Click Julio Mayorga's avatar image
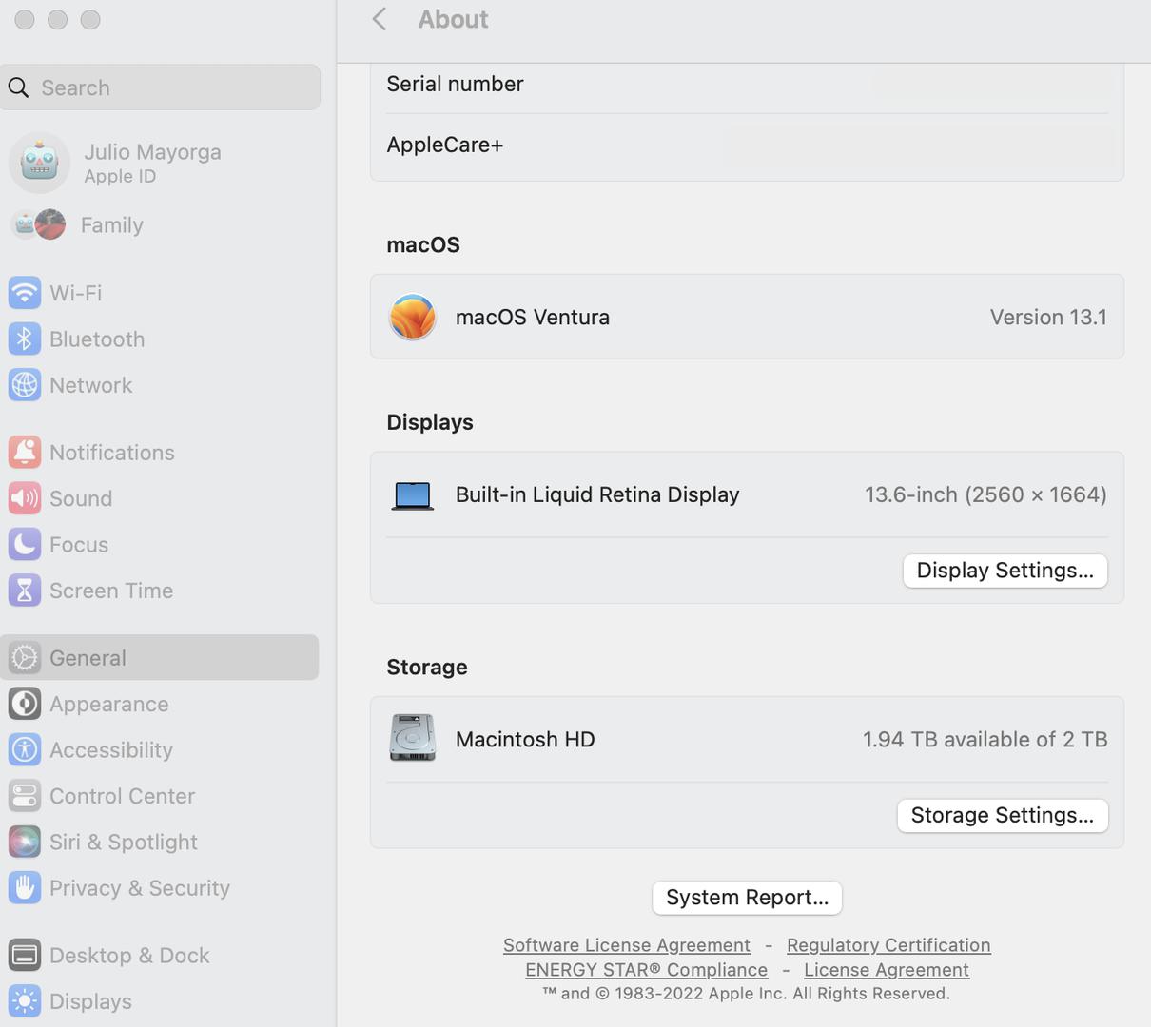This screenshot has width=1151, height=1027. pos(40,163)
